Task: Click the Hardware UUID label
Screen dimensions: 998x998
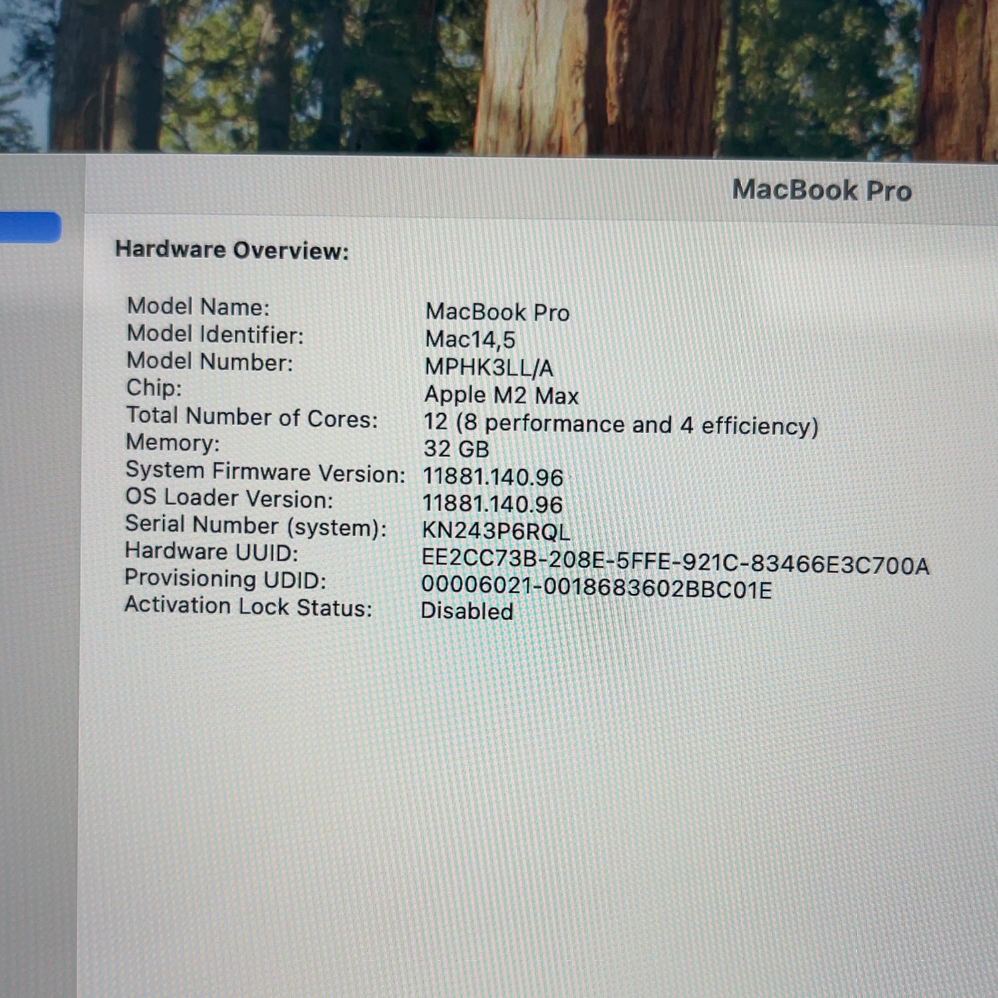Action: 212,552
